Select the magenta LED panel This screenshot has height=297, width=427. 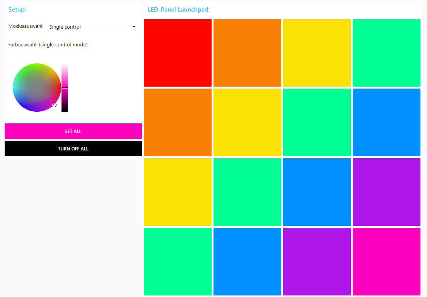[x=386, y=261]
